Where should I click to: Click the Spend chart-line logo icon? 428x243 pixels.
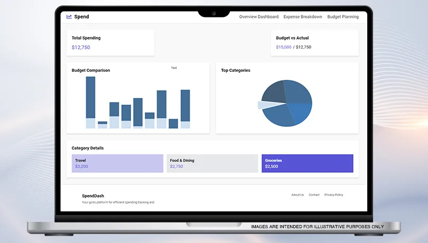[69, 17]
